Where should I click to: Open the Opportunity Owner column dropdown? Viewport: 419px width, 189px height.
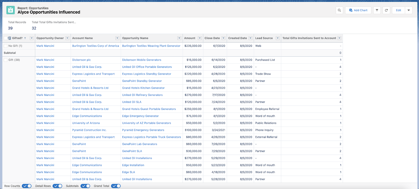click(67, 38)
